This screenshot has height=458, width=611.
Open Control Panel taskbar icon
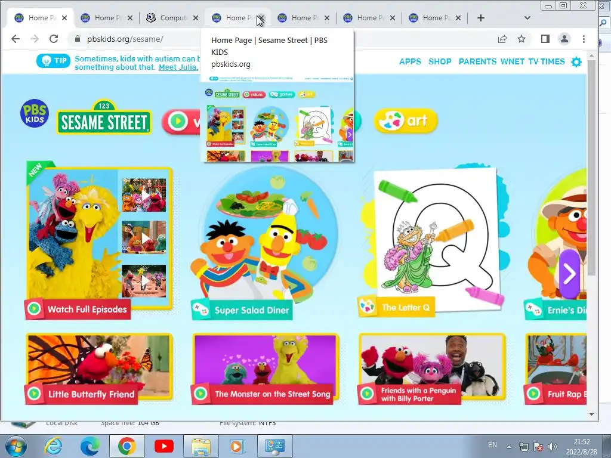click(275, 446)
